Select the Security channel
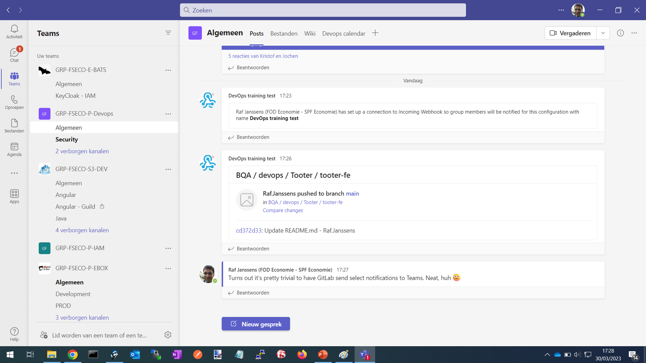This screenshot has width=646, height=363. [67, 139]
